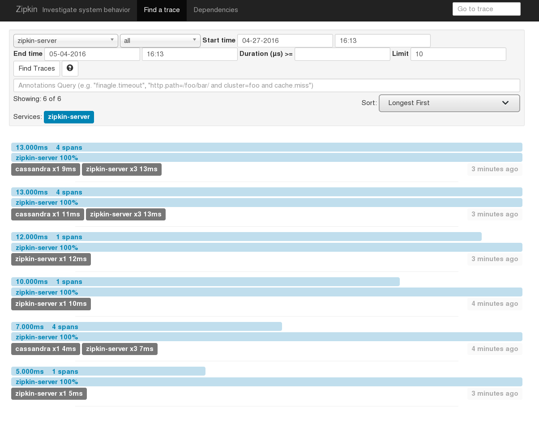Click the Annotations Query input box
Screen dimensions: 539x423
coord(266,85)
